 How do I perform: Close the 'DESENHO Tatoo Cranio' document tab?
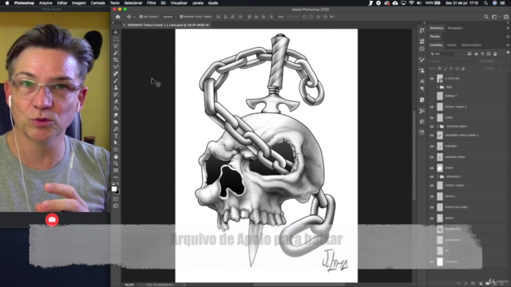(x=125, y=25)
